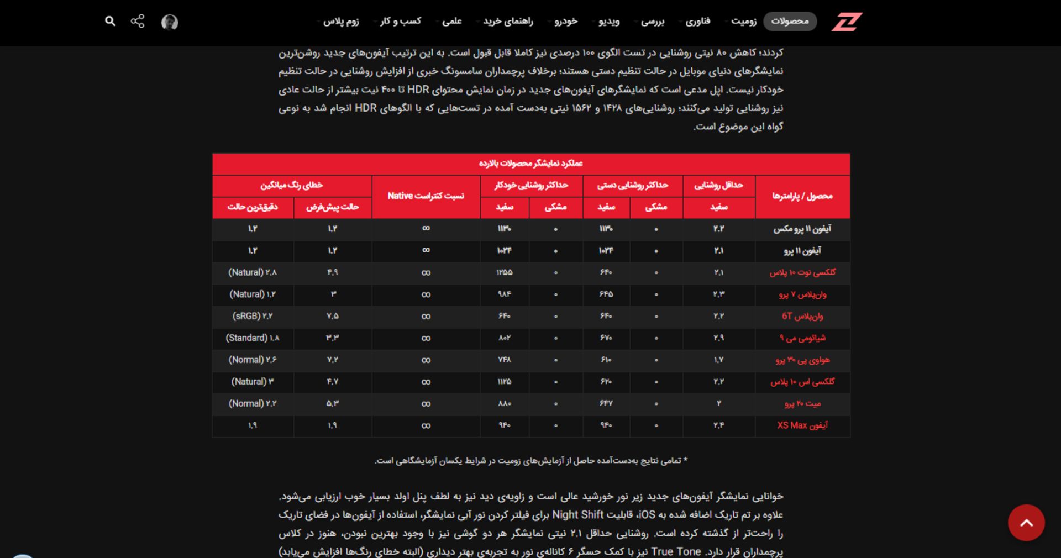Click the حالت پیش‌فرض sub-header
Image resolution: width=1061 pixels, height=558 pixels.
click(x=332, y=207)
